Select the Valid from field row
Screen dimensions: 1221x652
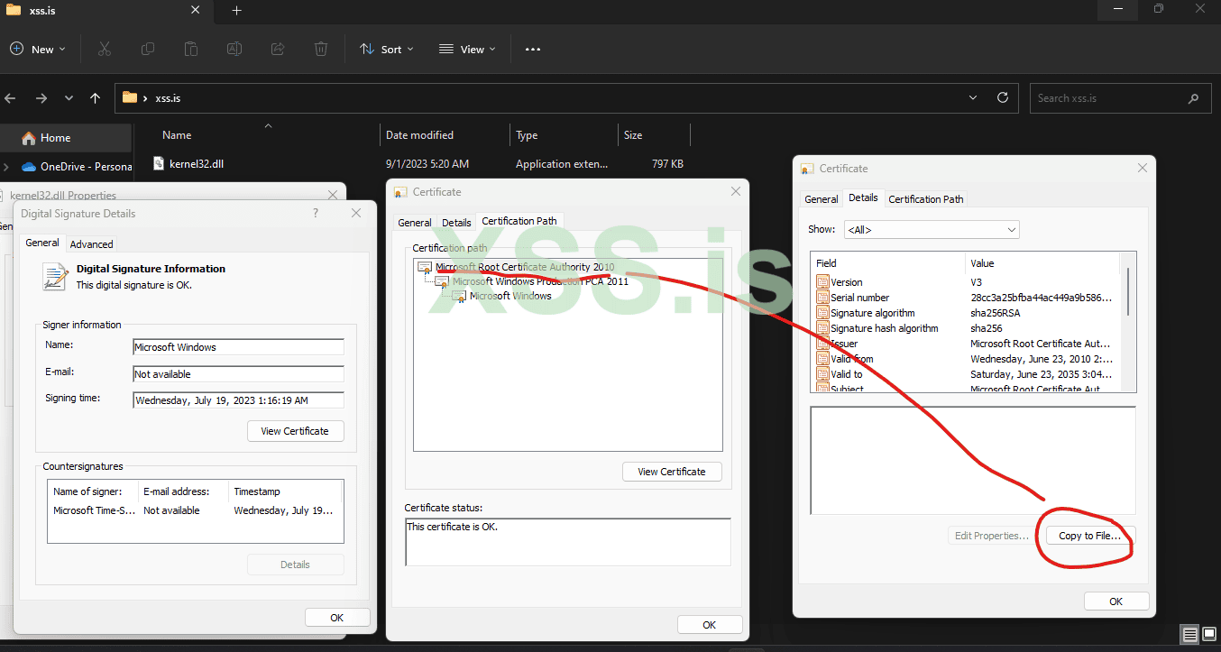965,359
